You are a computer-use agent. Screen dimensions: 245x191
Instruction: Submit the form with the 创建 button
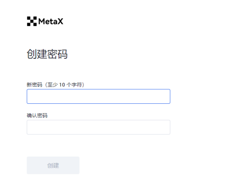53,165
